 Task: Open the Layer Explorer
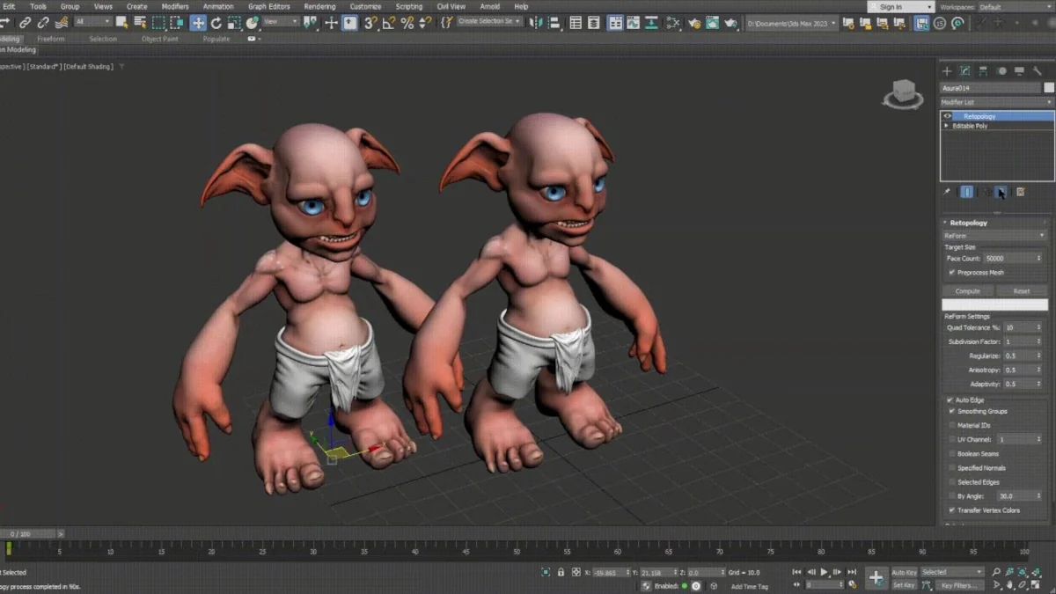pyautogui.click(x=594, y=22)
